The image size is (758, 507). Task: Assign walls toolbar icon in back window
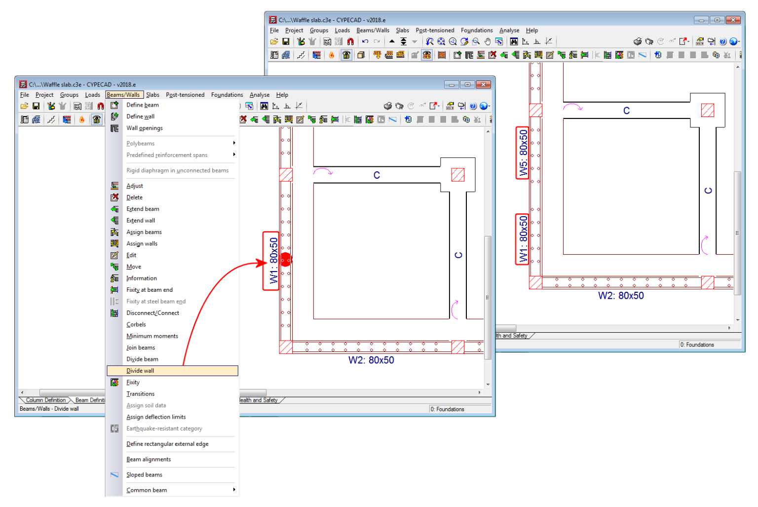coord(538,55)
